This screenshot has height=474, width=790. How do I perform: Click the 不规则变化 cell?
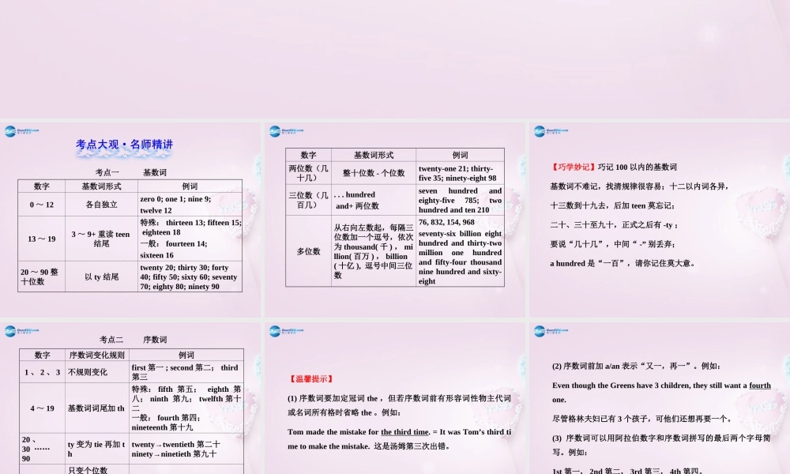(x=96, y=372)
